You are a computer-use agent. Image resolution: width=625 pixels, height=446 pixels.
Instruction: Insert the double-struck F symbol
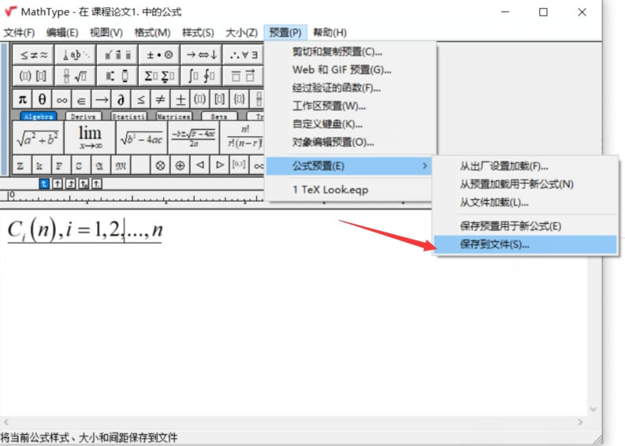60,165
